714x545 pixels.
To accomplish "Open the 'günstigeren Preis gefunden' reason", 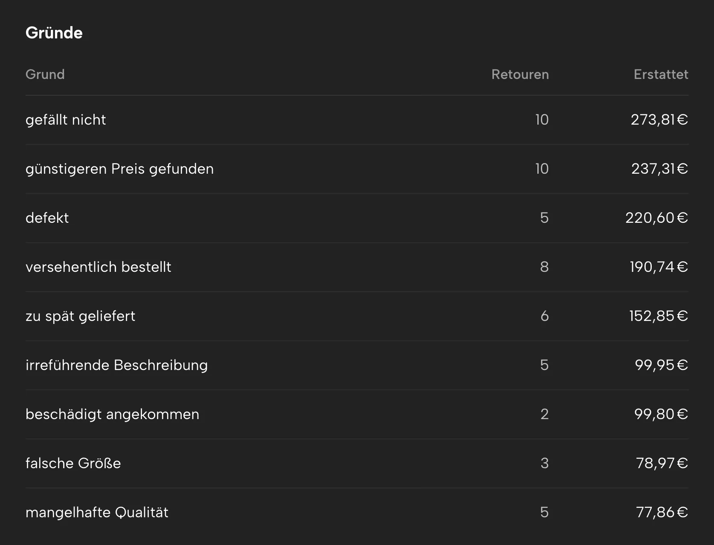I will pos(357,169).
